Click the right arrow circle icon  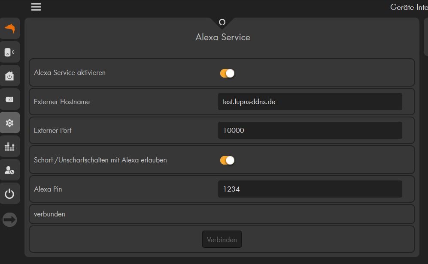pyautogui.click(x=10, y=219)
